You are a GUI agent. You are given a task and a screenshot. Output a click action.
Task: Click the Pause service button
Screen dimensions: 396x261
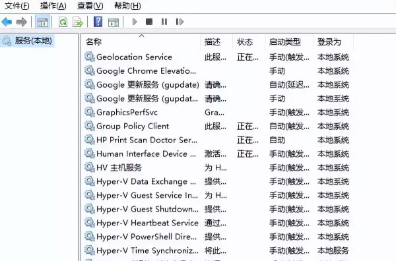[164, 22]
